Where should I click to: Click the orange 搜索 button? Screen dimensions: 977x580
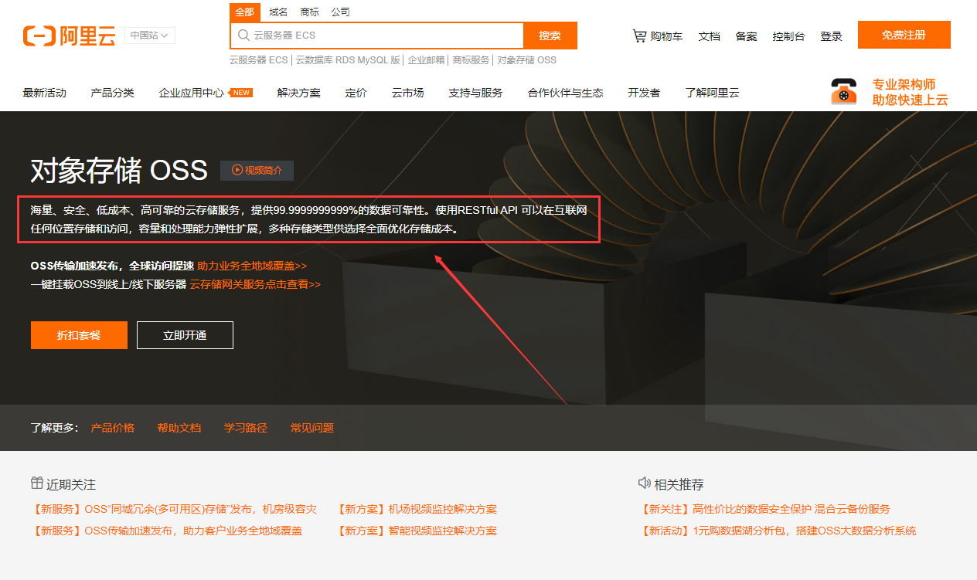(550, 36)
